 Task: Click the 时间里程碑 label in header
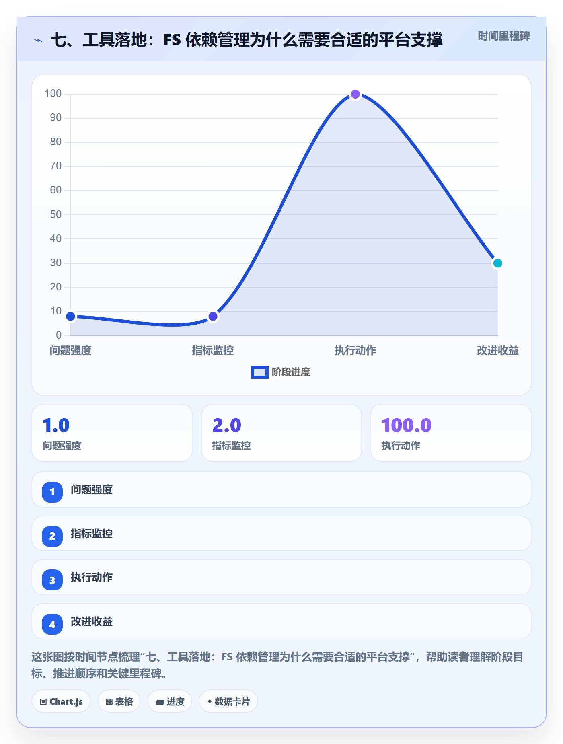click(504, 36)
